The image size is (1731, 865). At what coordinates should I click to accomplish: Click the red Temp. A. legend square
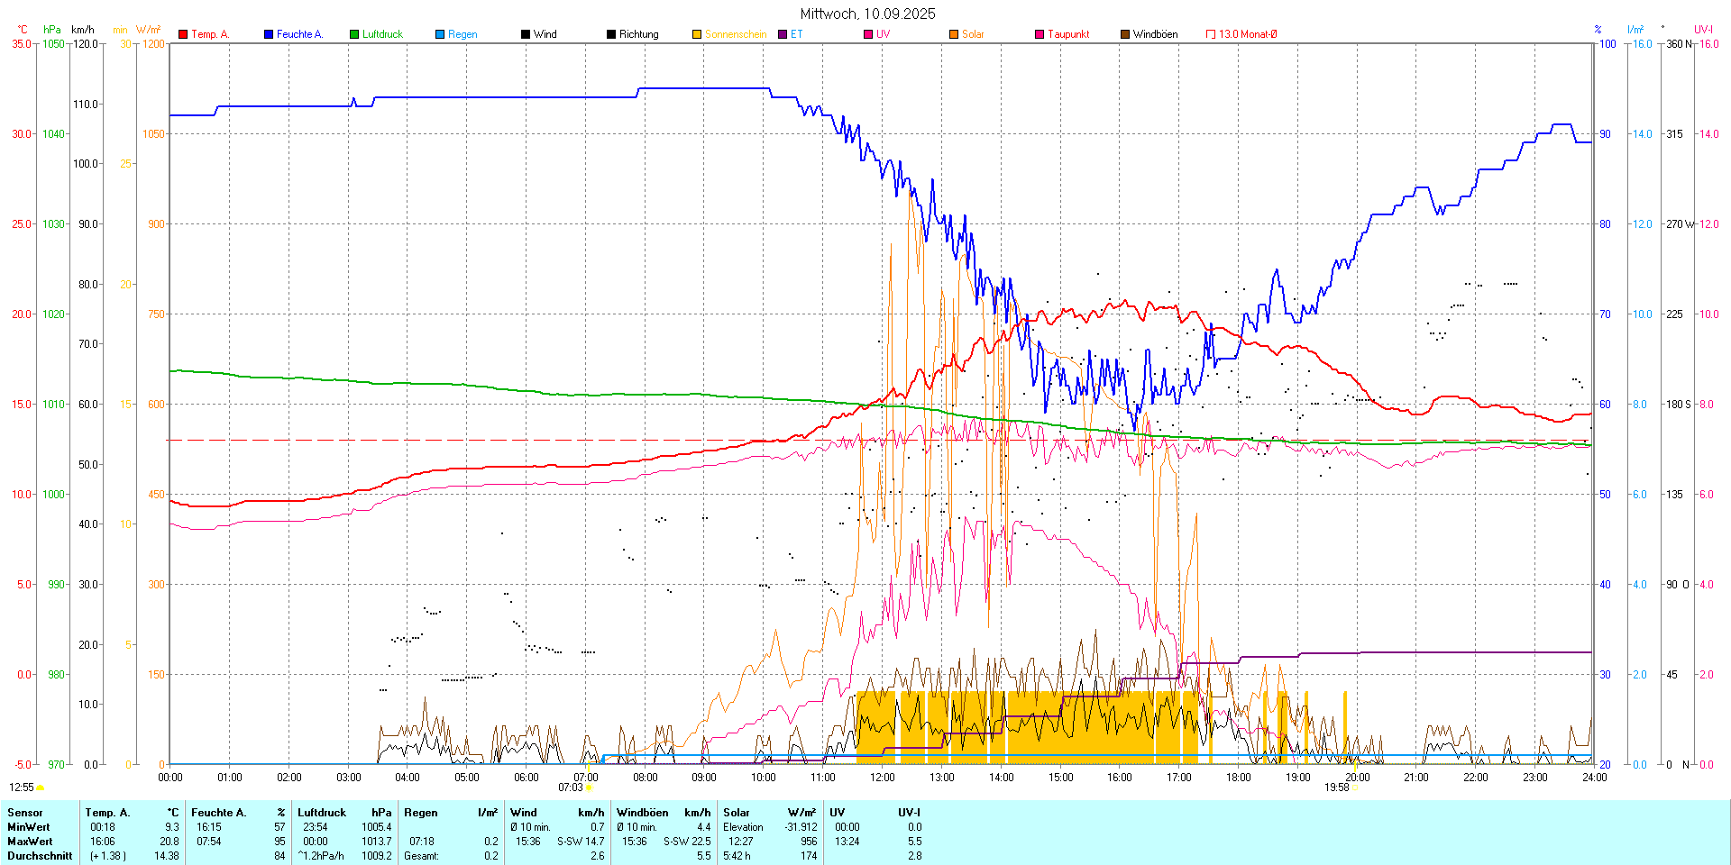pyautogui.click(x=183, y=34)
